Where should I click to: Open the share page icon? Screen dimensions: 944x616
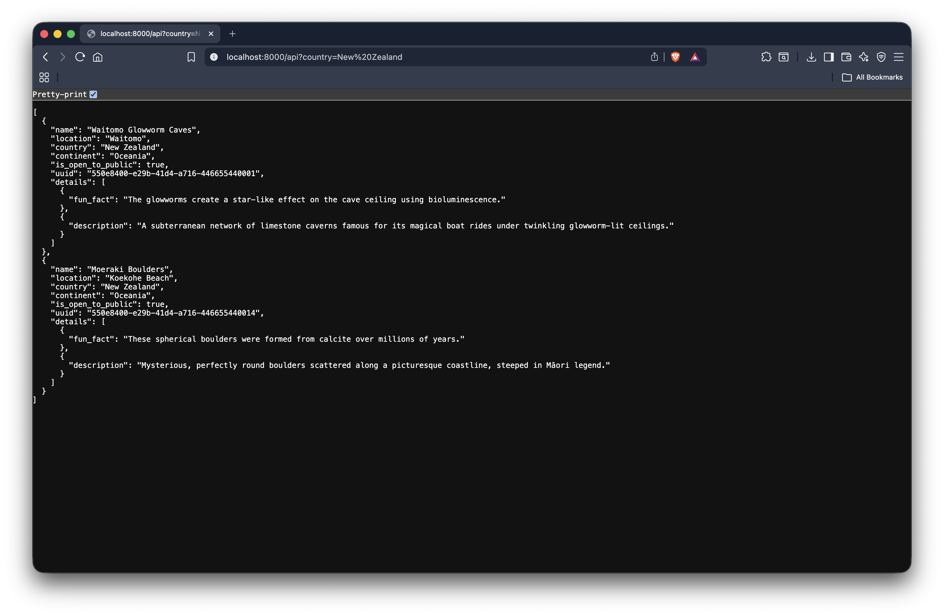(x=655, y=57)
